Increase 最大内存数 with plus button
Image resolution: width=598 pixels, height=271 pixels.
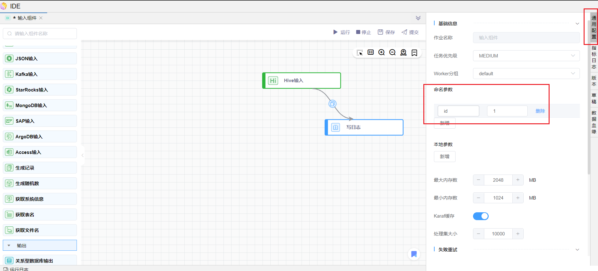[x=518, y=180]
